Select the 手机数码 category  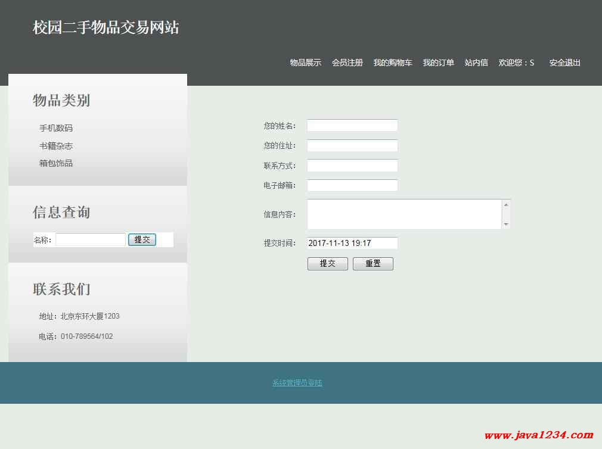point(56,128)
